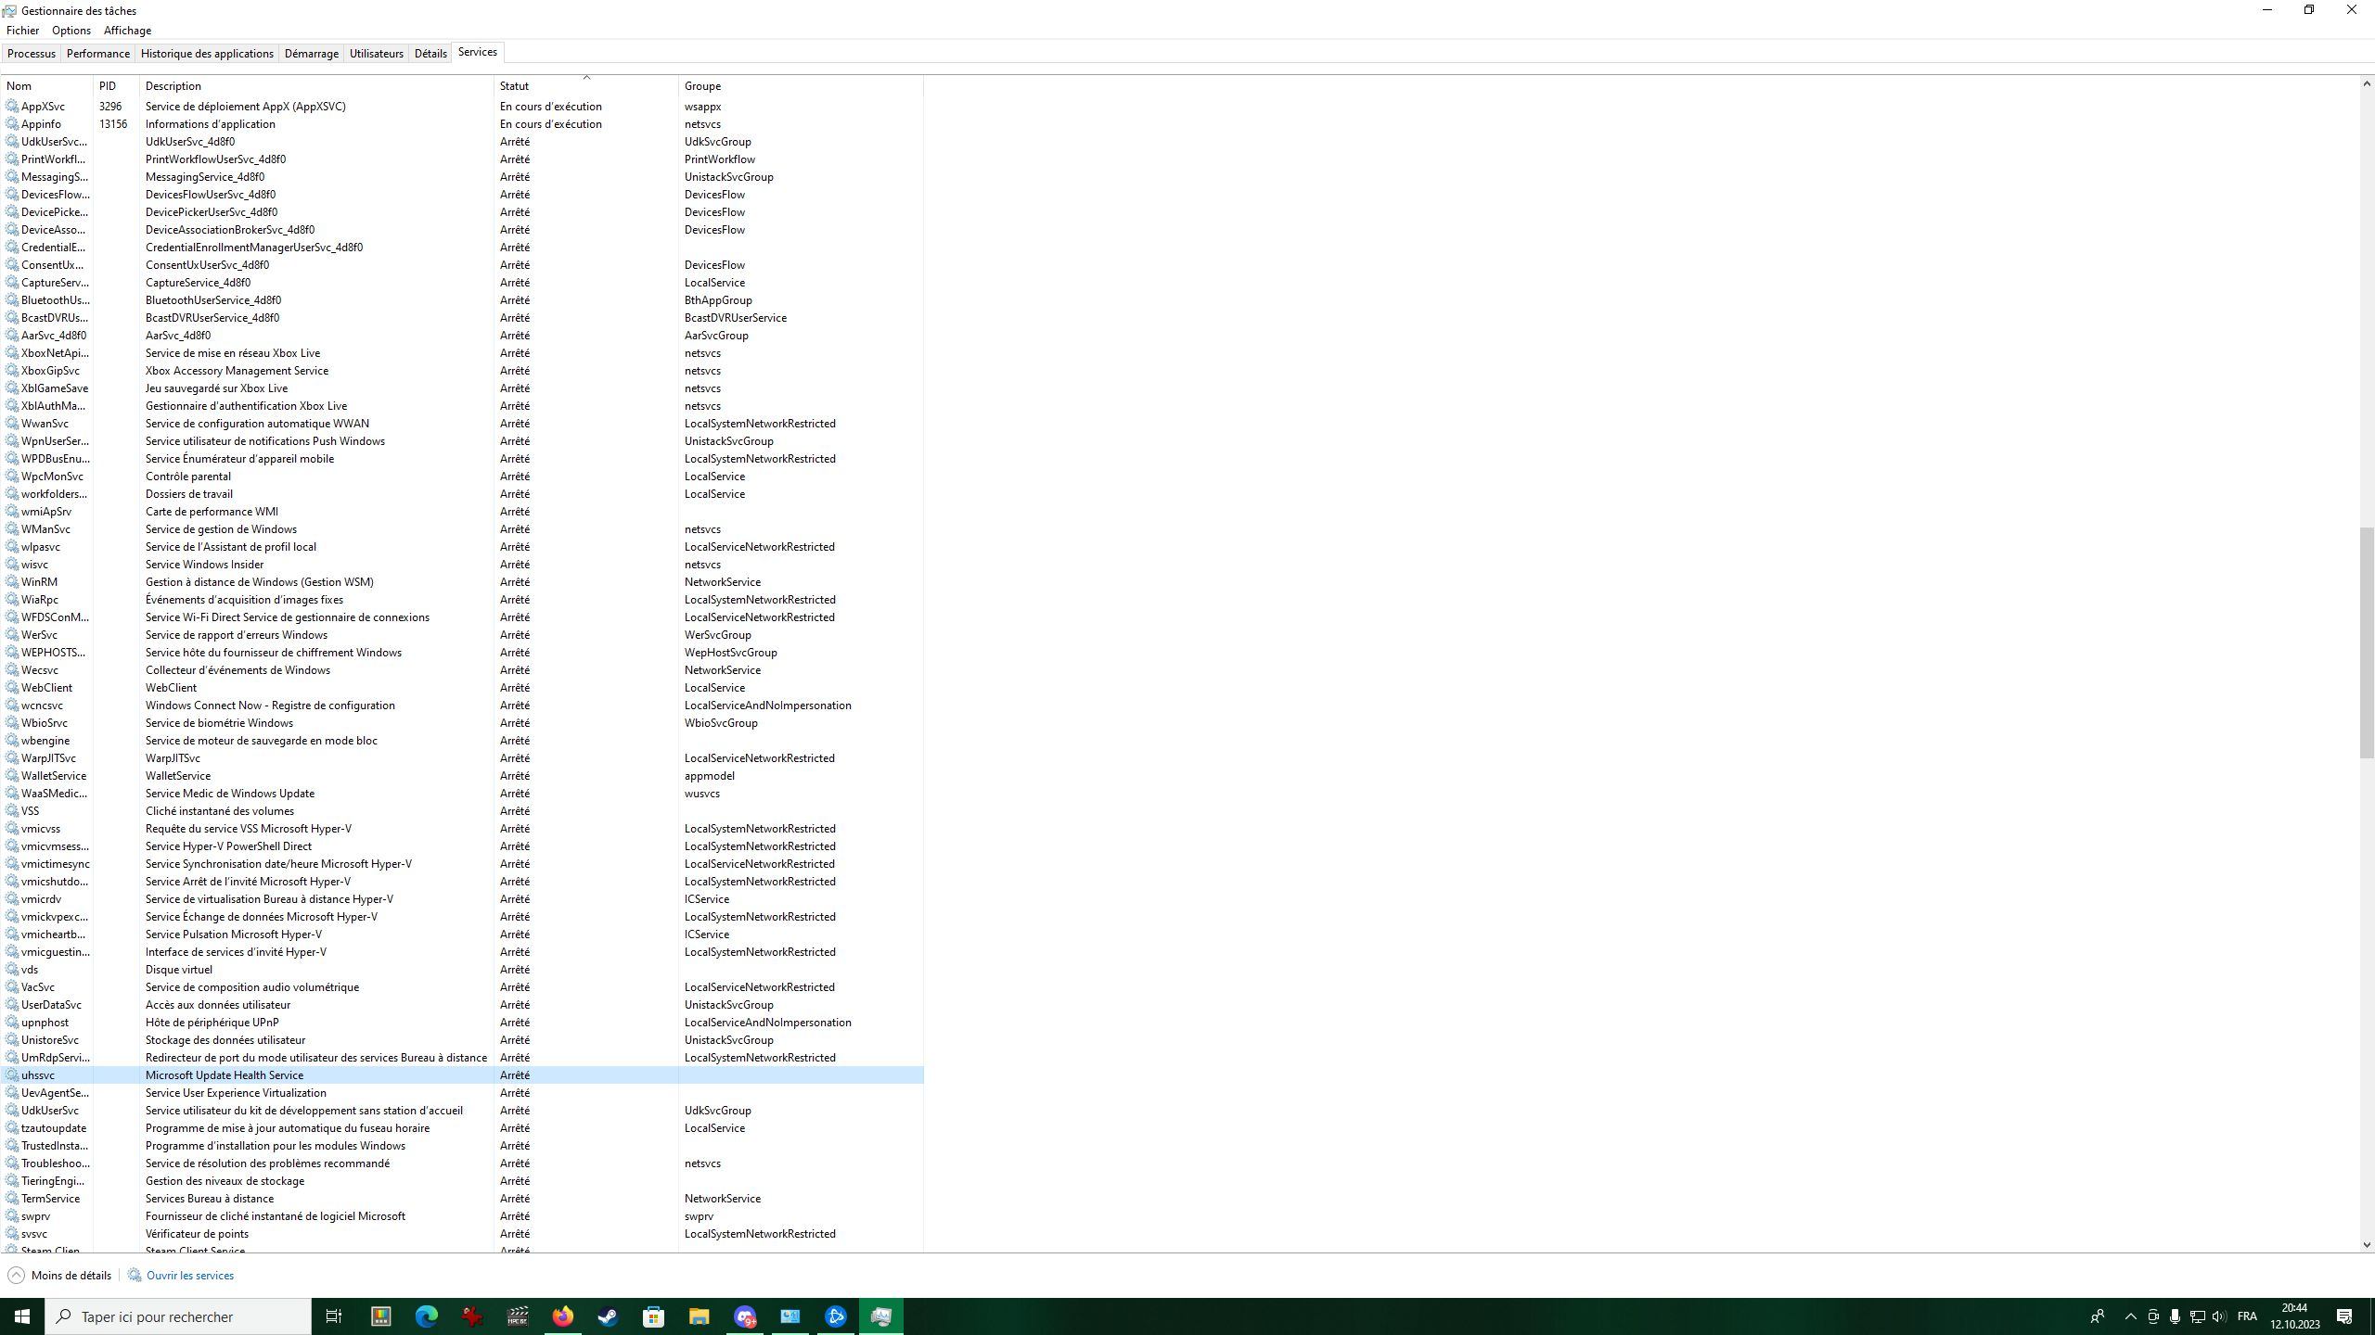Click the Windows Task Manager icon
The image size is (2375, 1335).
(880, 1316)
